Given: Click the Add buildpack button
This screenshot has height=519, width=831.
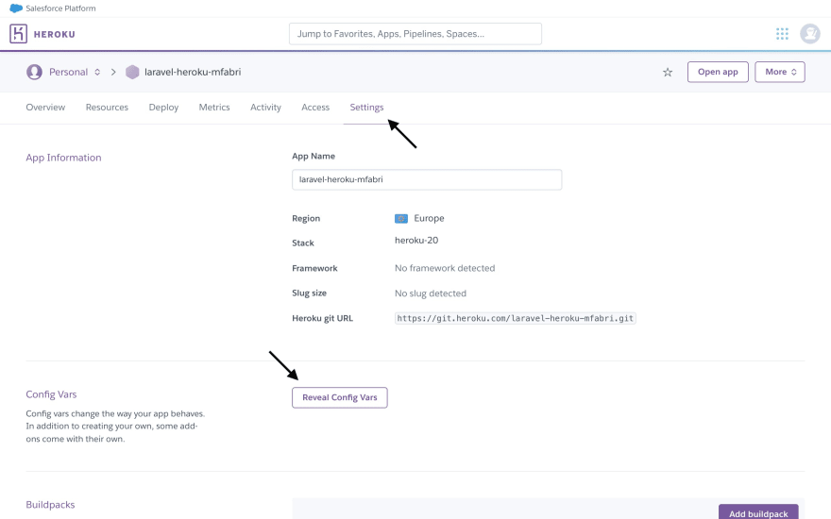Looking at the screenshot, I should coord(758,511).
